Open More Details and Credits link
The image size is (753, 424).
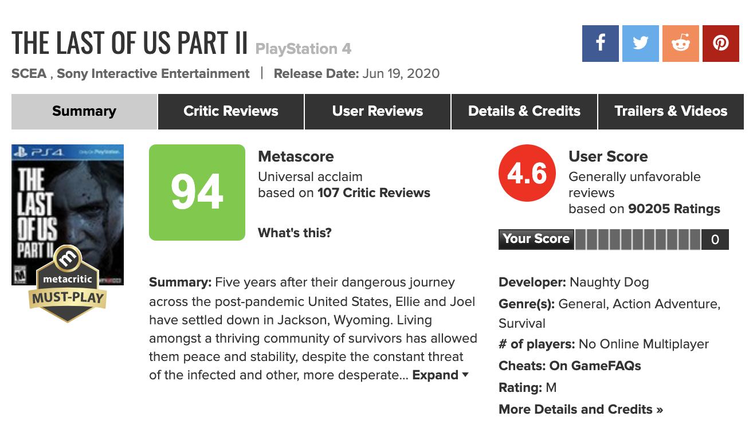pyautogui.click(x=581, y=410)
